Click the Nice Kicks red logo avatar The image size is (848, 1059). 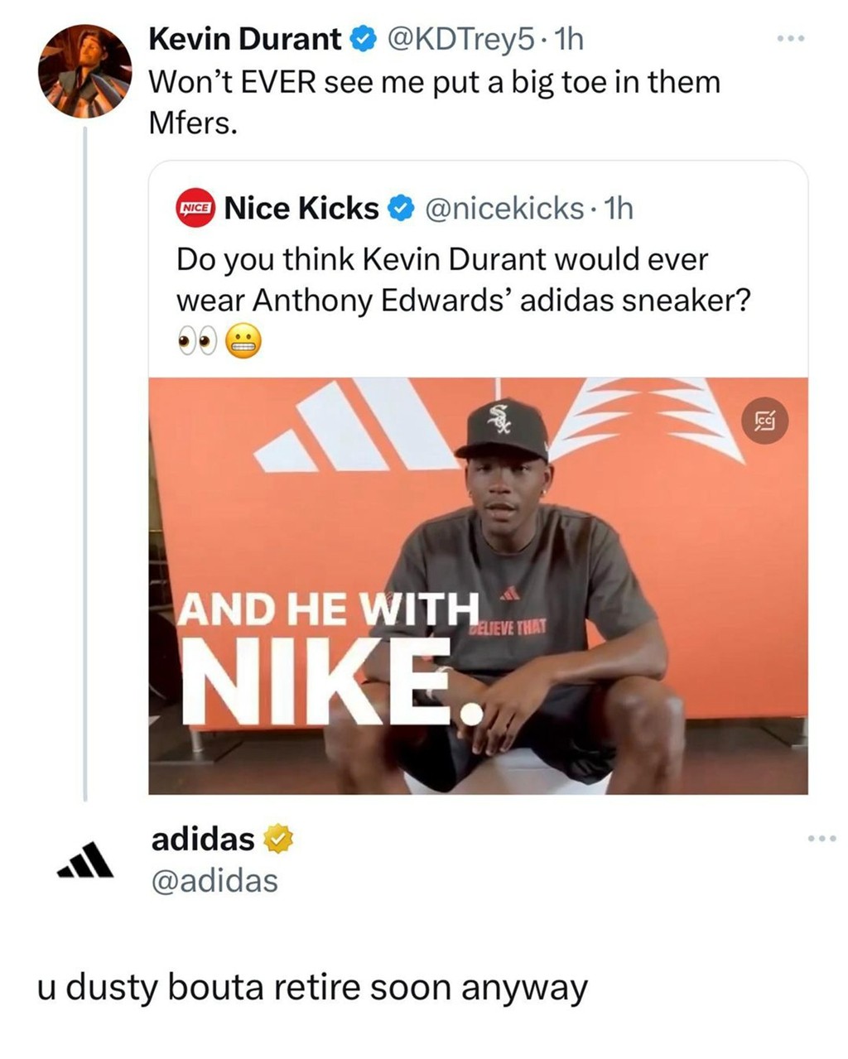pos(196,208)
